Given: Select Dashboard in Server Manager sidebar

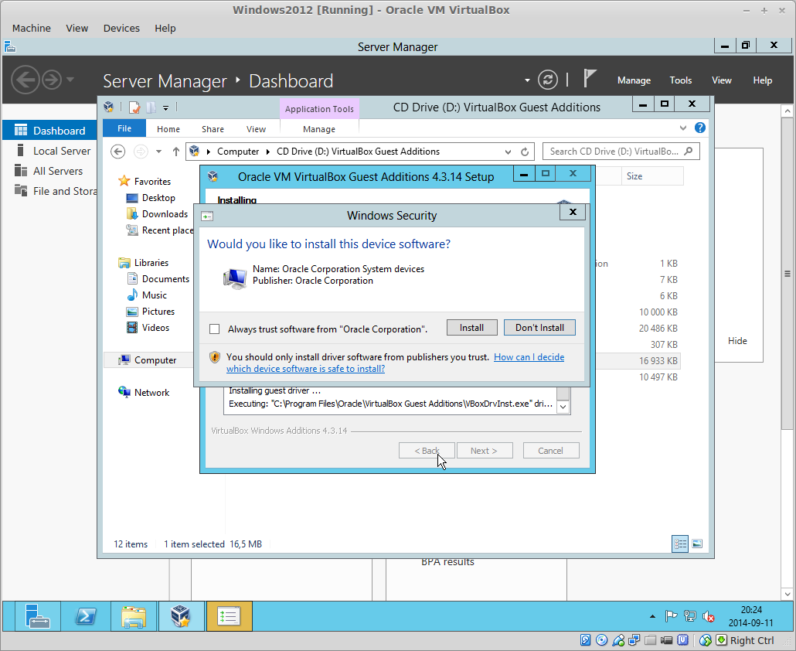Looking at the screenshot, I should [49, 131].
